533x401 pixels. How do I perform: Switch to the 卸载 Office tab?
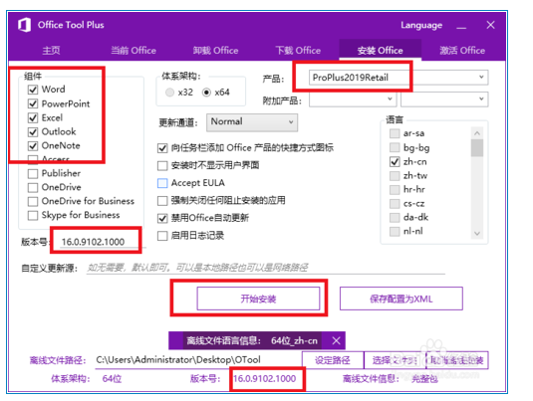point(215,51)
